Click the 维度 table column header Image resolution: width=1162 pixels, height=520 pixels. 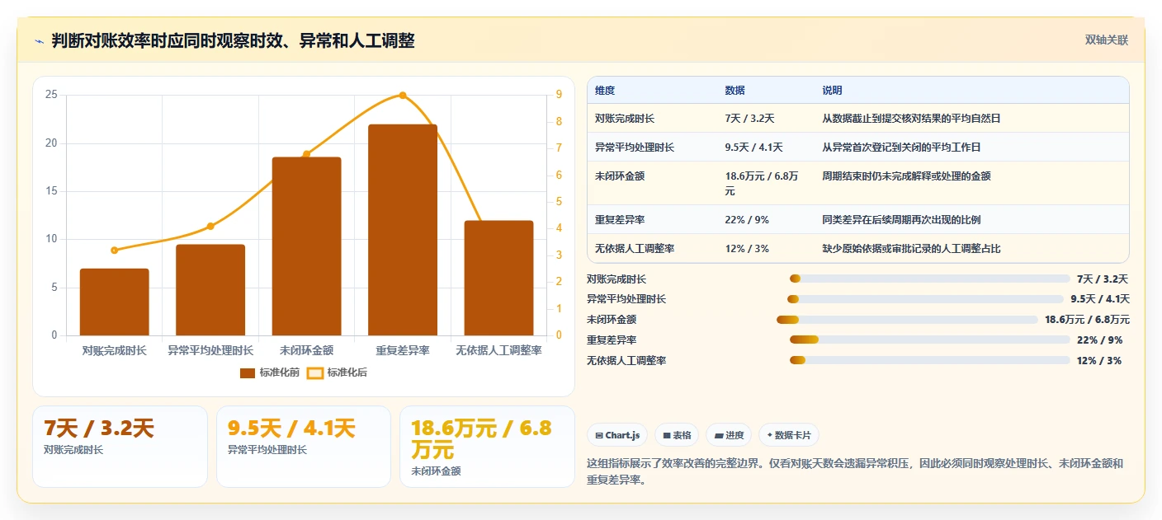tap(605, 91)
